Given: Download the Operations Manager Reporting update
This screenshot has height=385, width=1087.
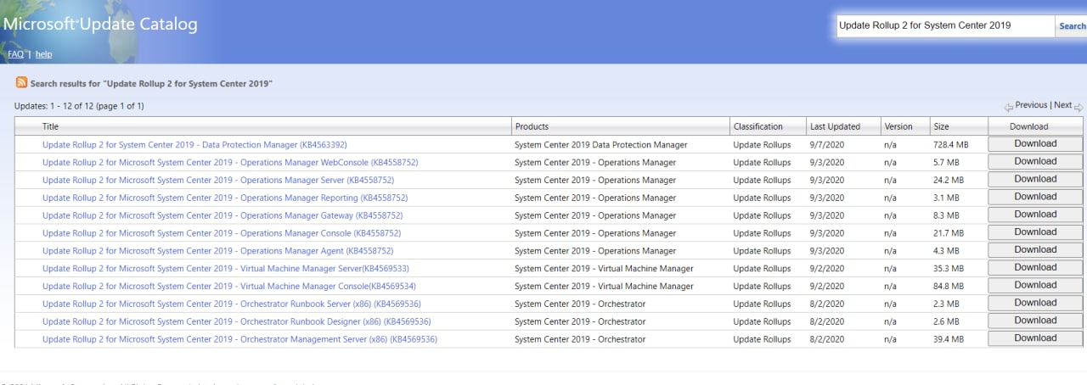Looking at the screenshot, I should coord(1035,197).
